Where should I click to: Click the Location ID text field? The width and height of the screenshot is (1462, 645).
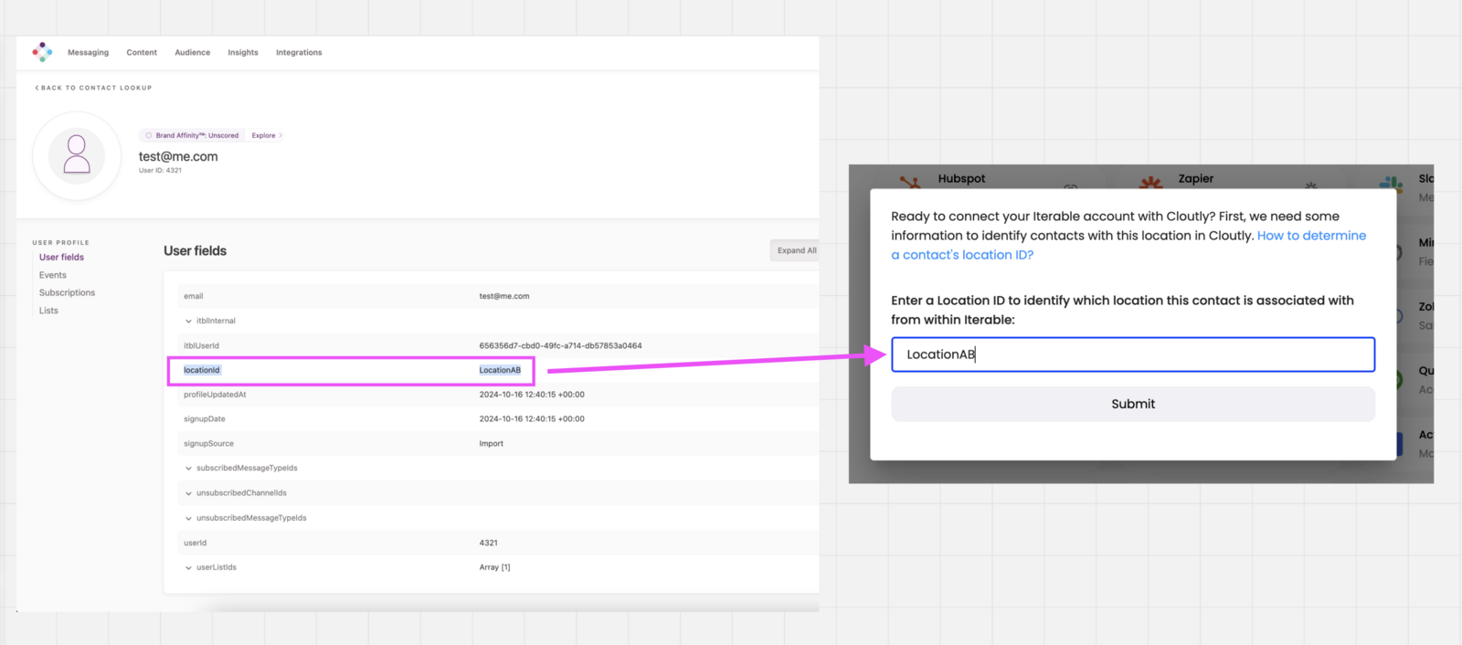pyautogui.click(x=1132, y=354)
